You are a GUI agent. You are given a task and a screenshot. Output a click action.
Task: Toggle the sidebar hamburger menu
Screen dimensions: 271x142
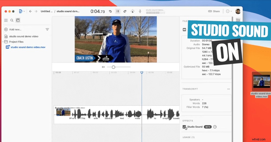6,20
